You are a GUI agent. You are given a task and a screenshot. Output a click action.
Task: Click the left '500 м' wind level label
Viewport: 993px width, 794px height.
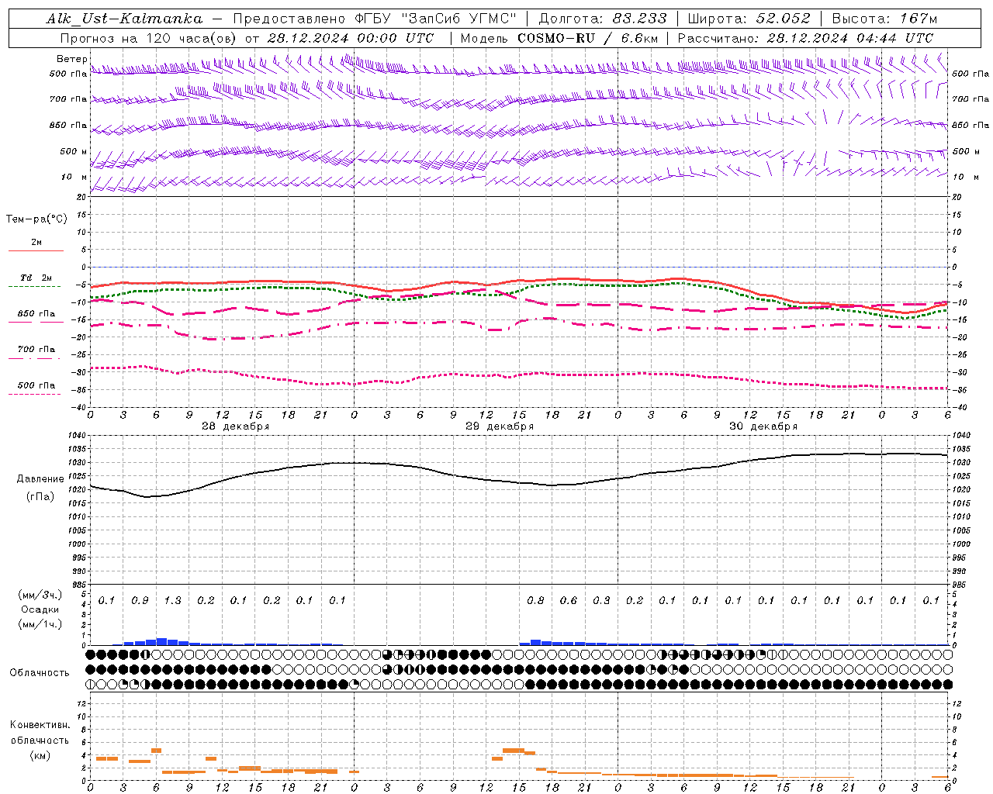pyautogui.click(x=74, y=151)
